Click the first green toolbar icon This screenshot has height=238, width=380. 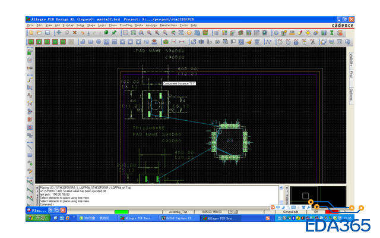click(x=30, y=42)
